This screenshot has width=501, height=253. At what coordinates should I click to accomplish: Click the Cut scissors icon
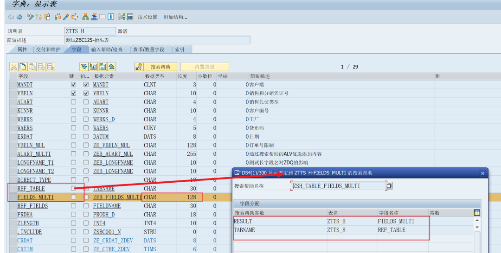(x=14, y=67)
